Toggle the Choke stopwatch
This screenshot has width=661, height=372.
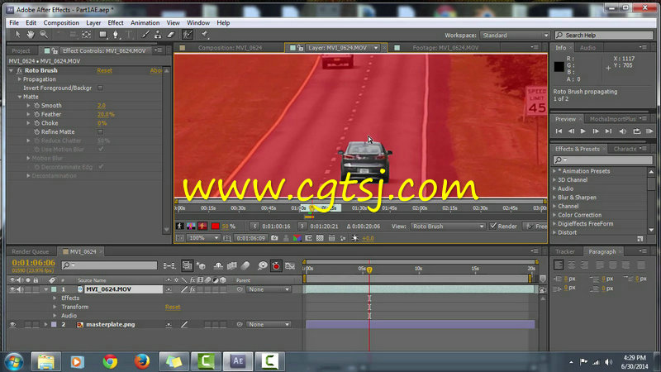[36, 123]
